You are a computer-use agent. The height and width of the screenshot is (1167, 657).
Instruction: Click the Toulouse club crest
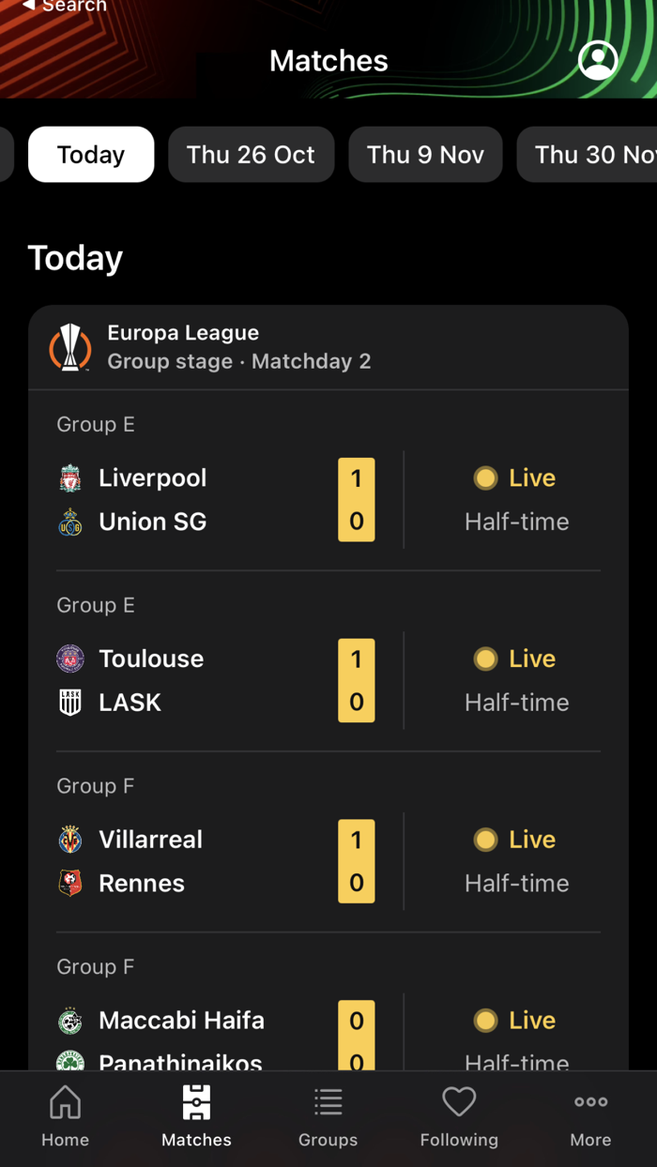pyautogui.click(x=73, y=659)
